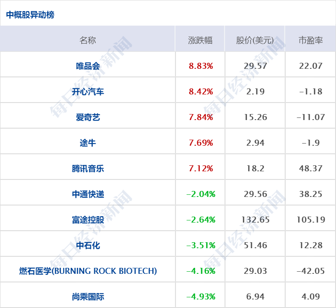Viewport: 336px width, 308px height.
Task: Open the 腾讯音乐 stock link
Action: coord(88,168)
